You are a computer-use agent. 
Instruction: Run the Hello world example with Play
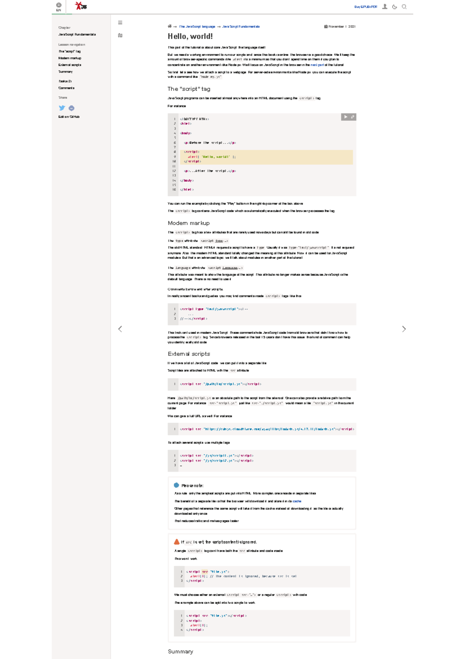(346, 117)
